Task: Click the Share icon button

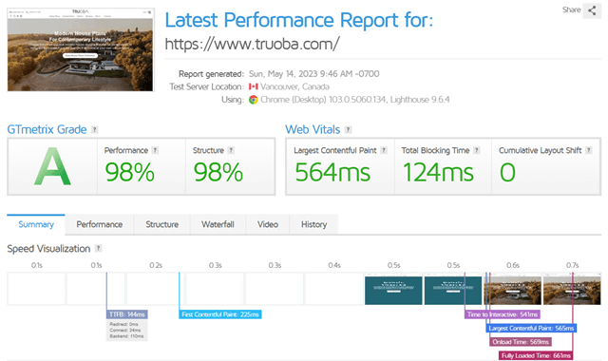Action: click(592, 10)
